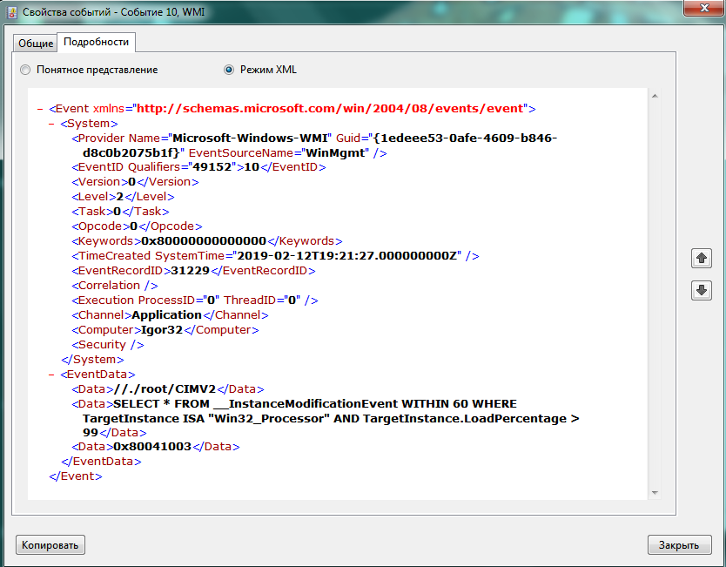Click the EventRecordID value 31229

point(191,271)
